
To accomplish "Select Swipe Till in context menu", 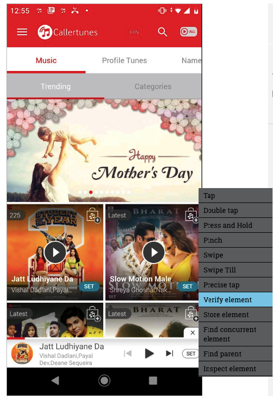I will (x=235, y=270).
